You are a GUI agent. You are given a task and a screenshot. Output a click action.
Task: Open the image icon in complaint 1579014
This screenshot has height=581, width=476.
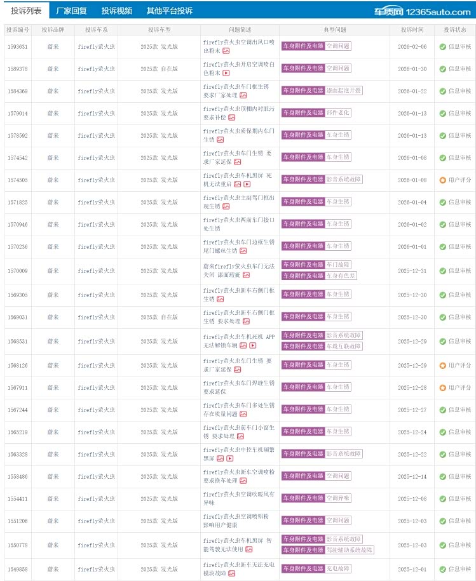click(x=232, y=118)
